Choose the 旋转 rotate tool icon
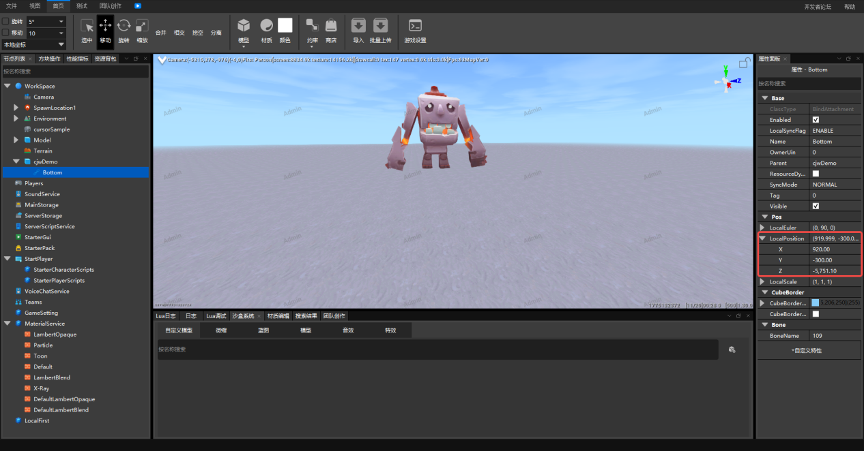Image resolution: width=864 pixels, height=451 pixels. pyautogui.click(x=124, y=31)
